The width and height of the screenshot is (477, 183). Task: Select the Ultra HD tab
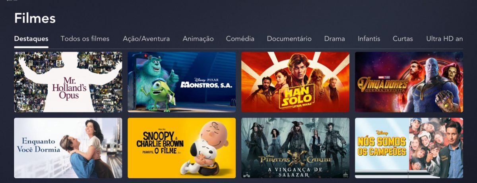(x=444, y=39)
